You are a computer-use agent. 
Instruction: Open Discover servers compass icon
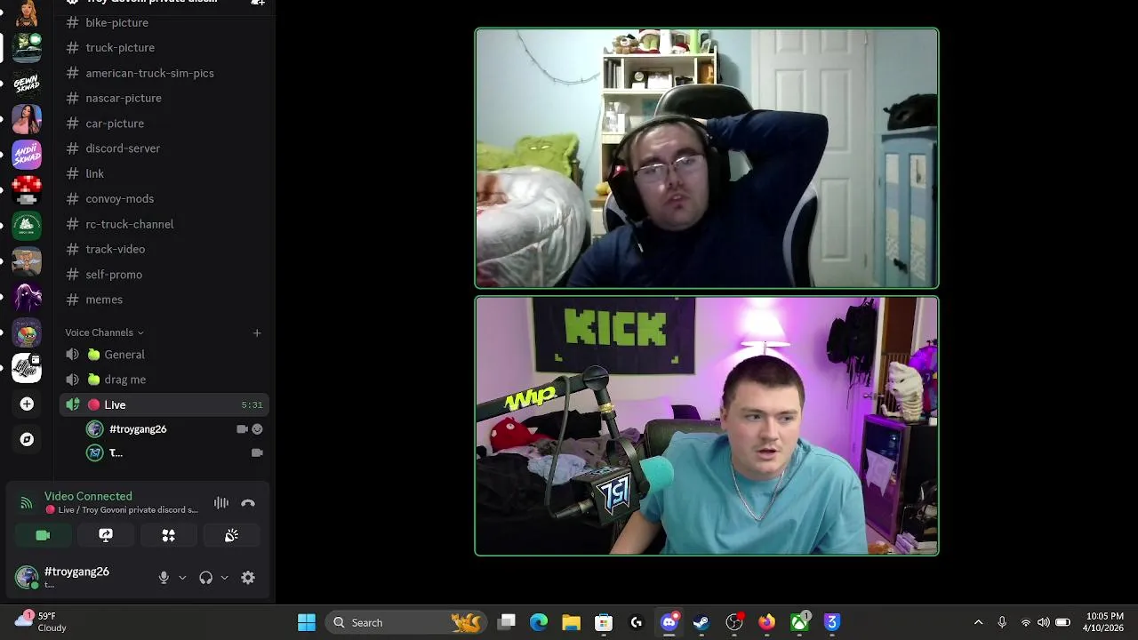(x=27, y=439)
